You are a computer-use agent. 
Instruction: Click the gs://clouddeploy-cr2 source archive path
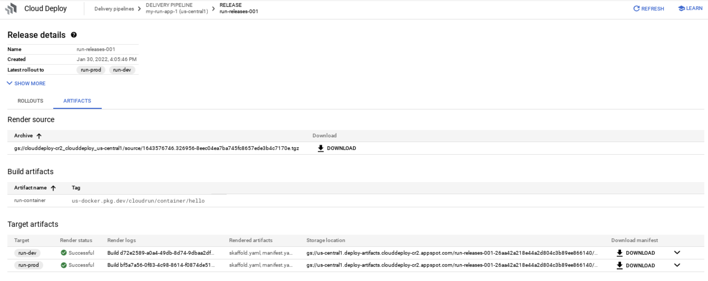(x=156, y=148)
